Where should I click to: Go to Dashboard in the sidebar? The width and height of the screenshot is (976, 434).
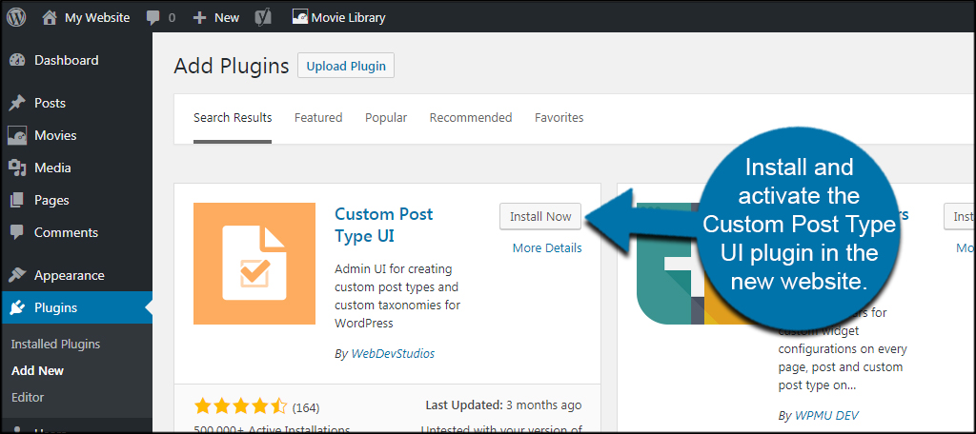tap(66, 60)
